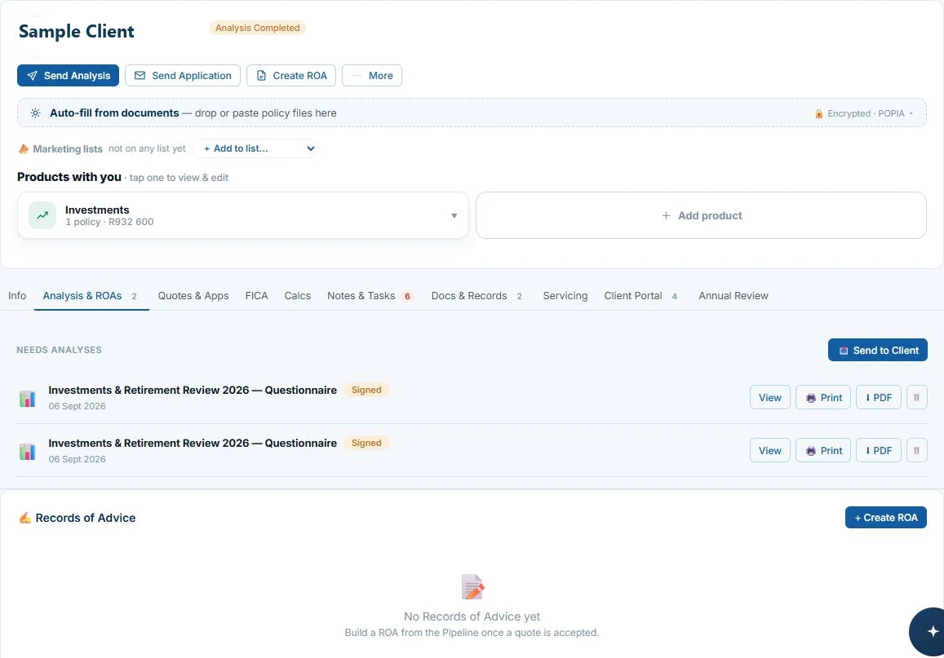Open the Quotes & Apps tab
Image resolution: width=944 pixels, height=658 pixels.
coord(193,296)
